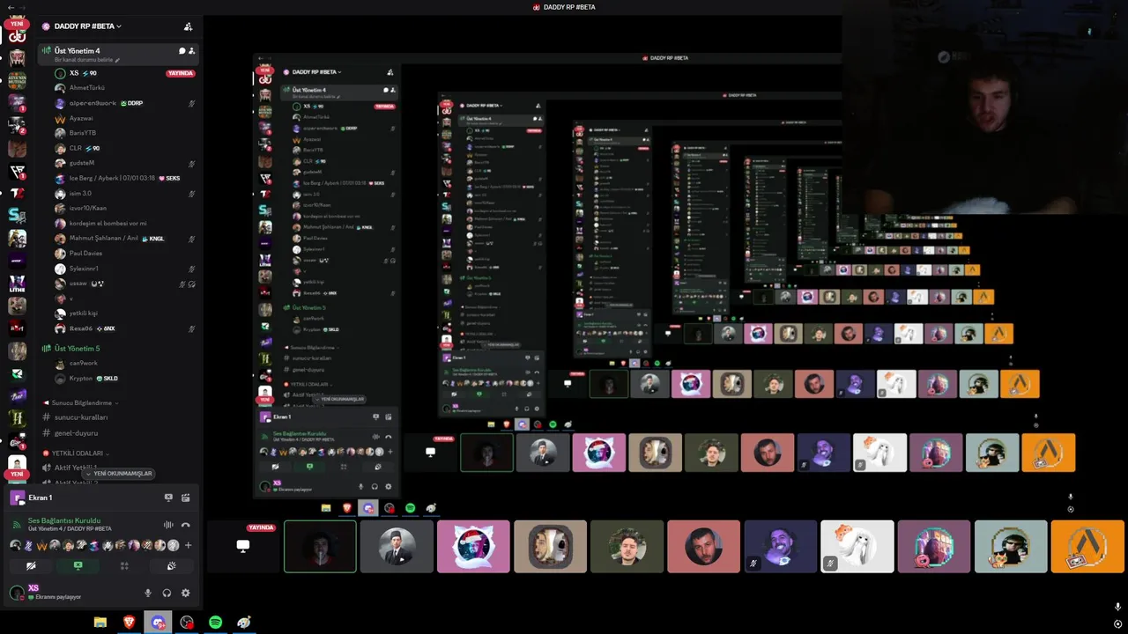Viewport: 1128px width, 634px height.
Task: Open Spotify from the taskbar
Action: coord(215,623)
